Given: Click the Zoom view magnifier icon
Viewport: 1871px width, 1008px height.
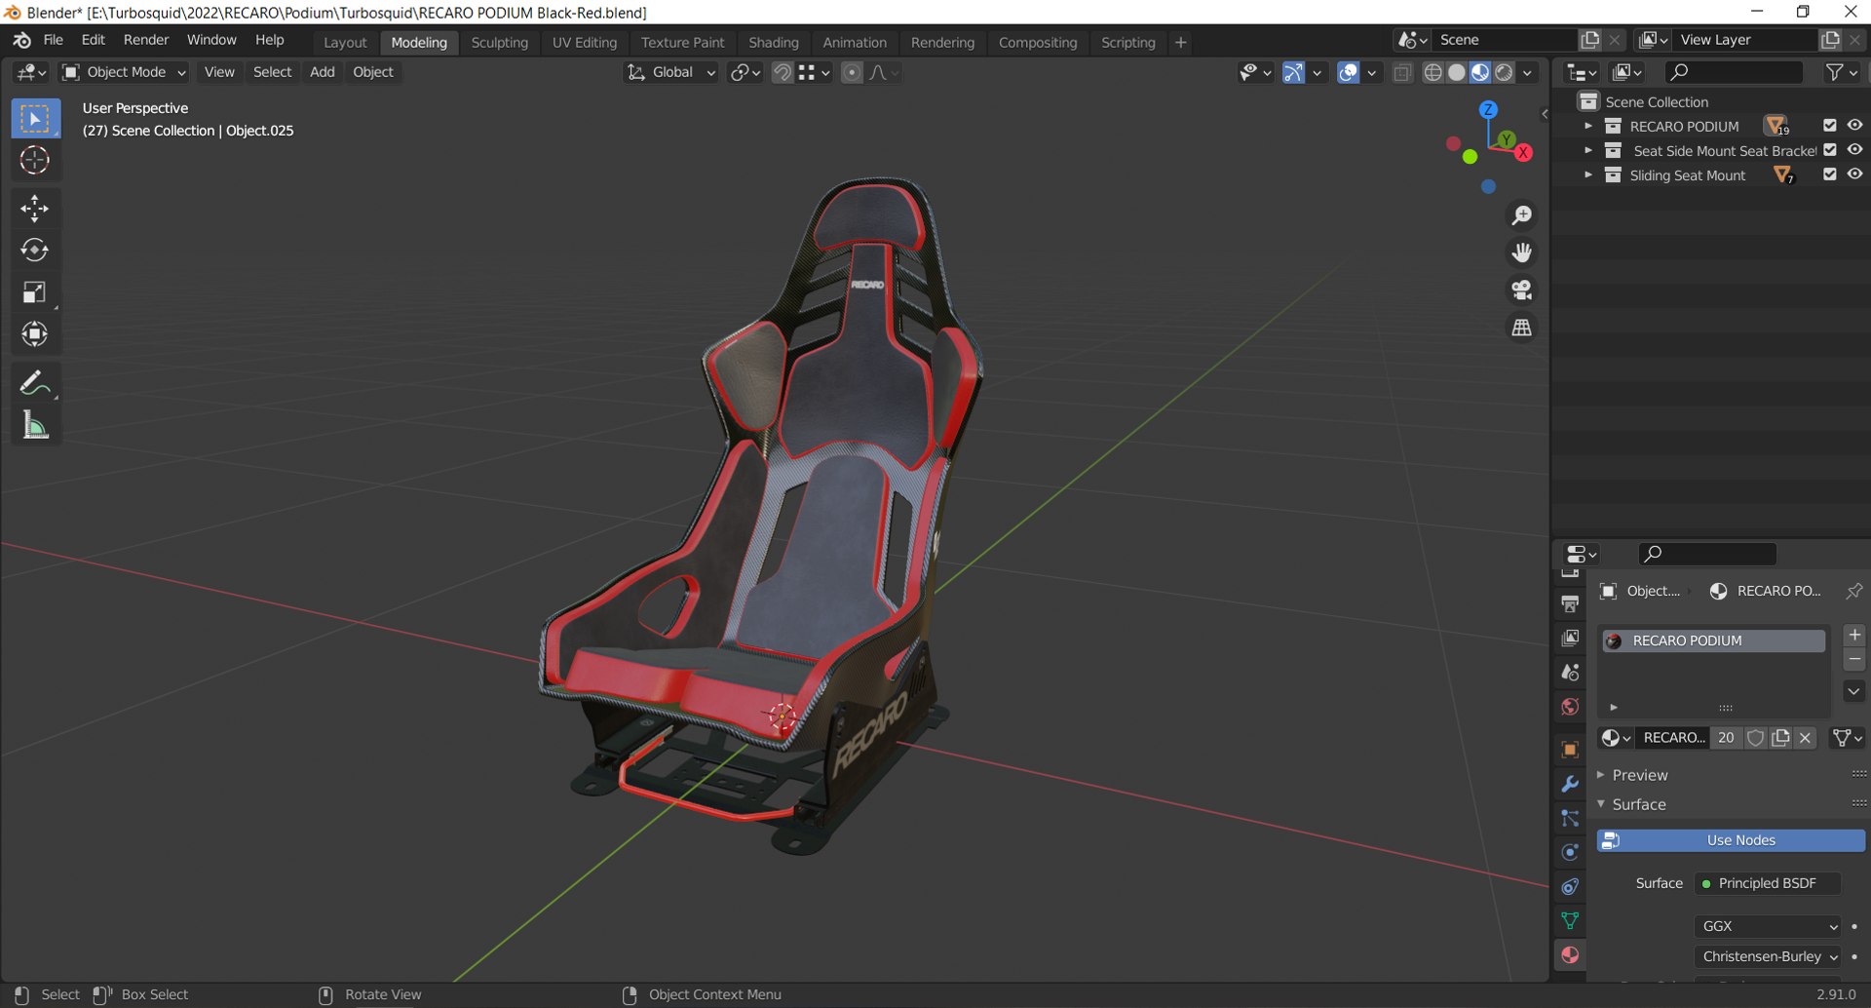Looking at the screenshot, I should click(x=1521, y=215).
